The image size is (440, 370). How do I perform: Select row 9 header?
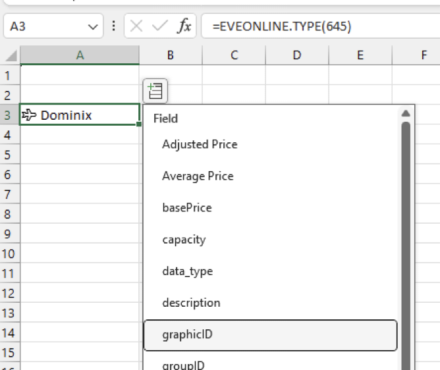click(10, 233)
